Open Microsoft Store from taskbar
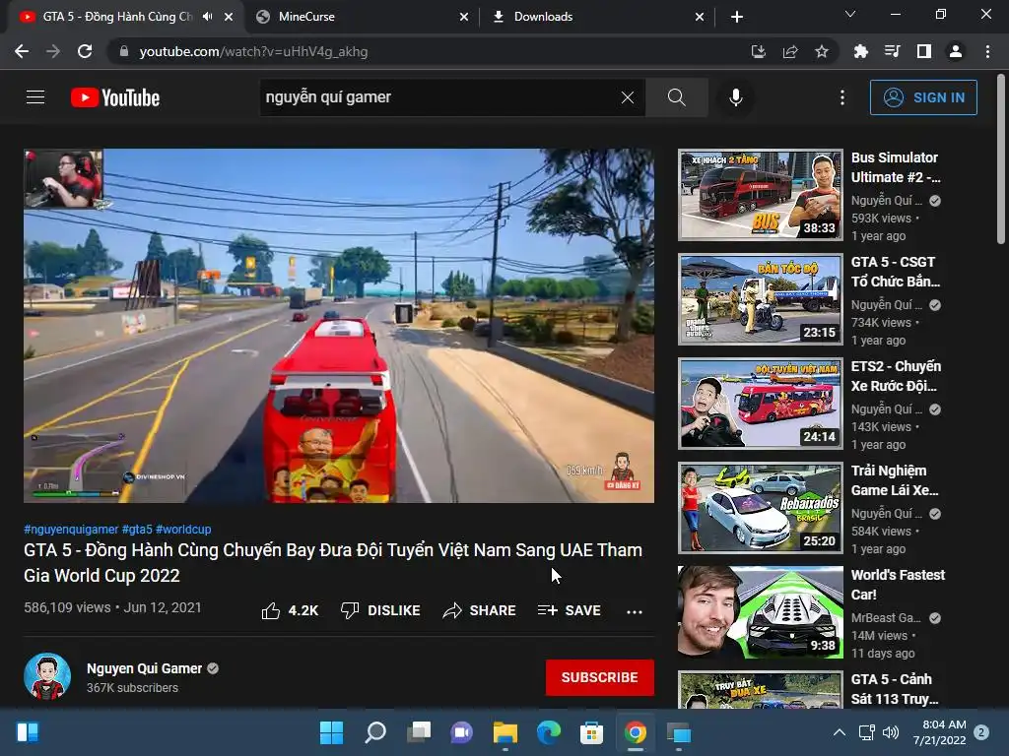 pos(591,732)
